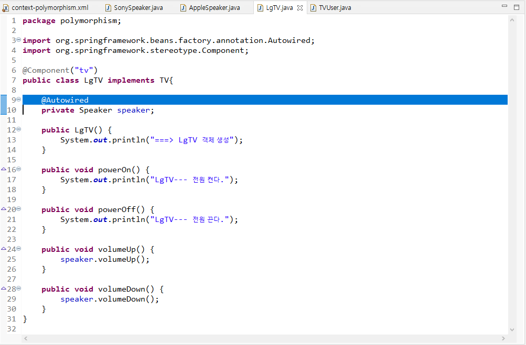Click the horizontal scrollbar left arrow
This screenshot has height=345, width=526.
26,339
